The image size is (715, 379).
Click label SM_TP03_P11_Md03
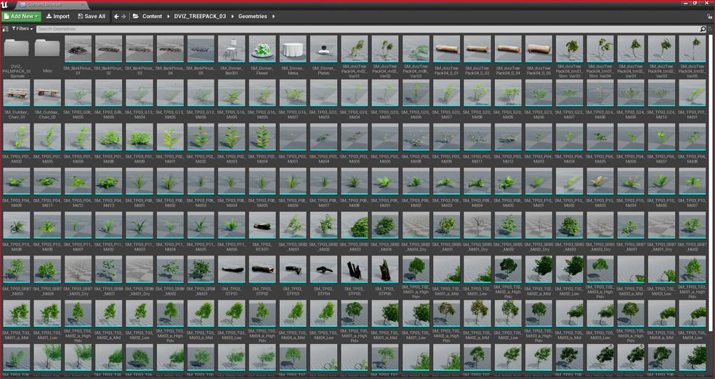[140, 247]
